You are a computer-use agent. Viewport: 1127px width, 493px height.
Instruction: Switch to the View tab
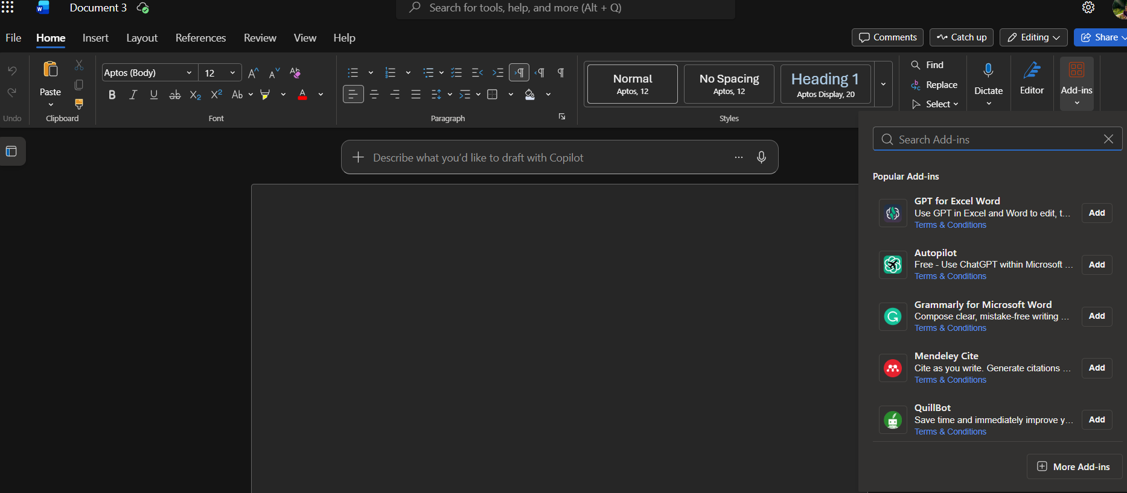[305, 38]
